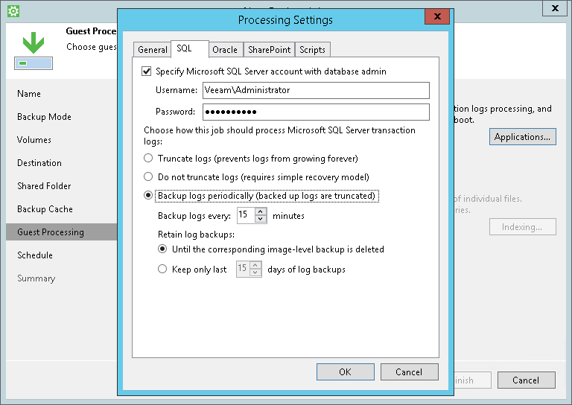The image size is (572, 405).
Task: Go to the Name wizard step
Action: pos(29,94)
